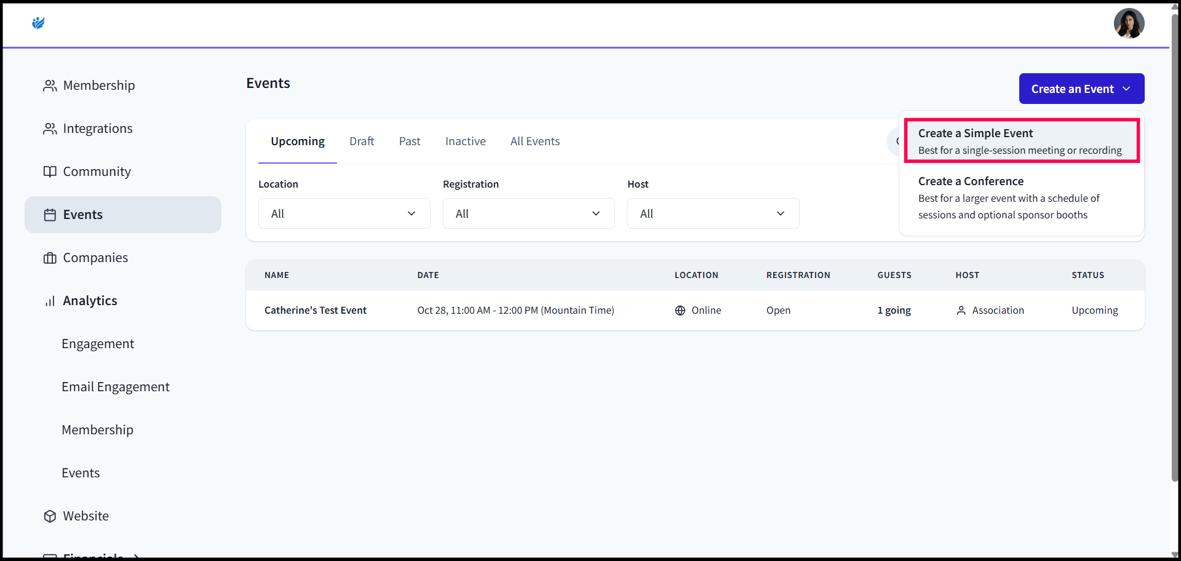This screenshot has height=561, width=1181.
Task: Open Engagement under Analytics
Action: (98, 344)
